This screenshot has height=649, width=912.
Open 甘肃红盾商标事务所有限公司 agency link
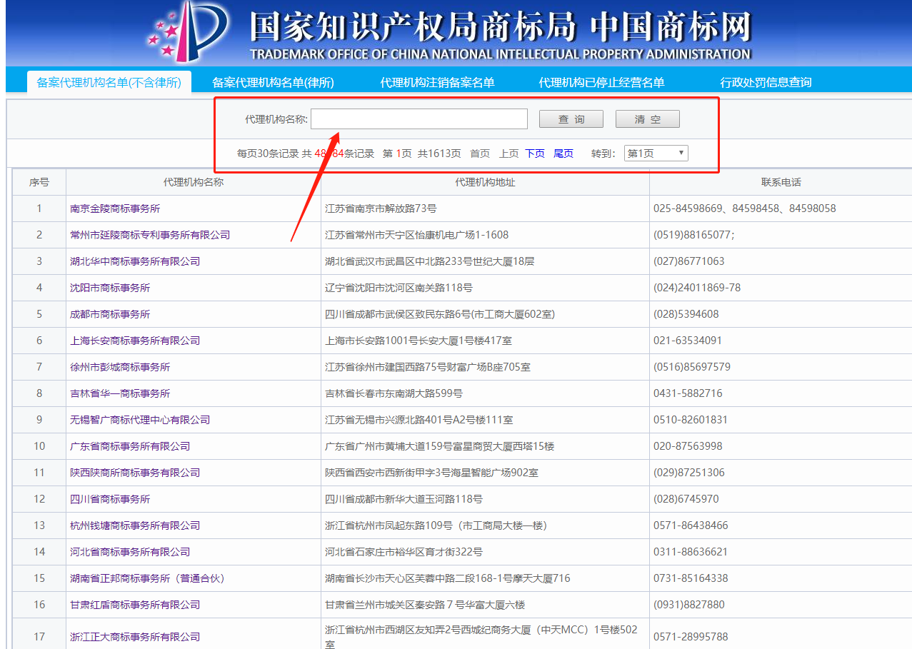click(133, 605)
